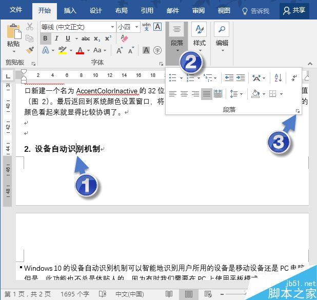Click the bullet list icon

click(x=173, y=78)
